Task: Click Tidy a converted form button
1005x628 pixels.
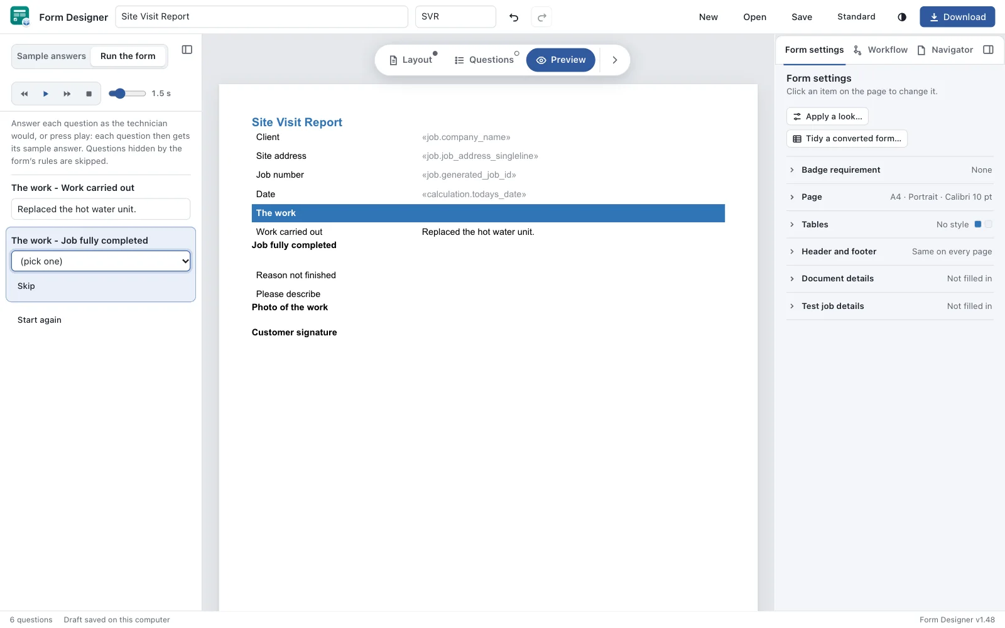Action: [x=847, y=139]
